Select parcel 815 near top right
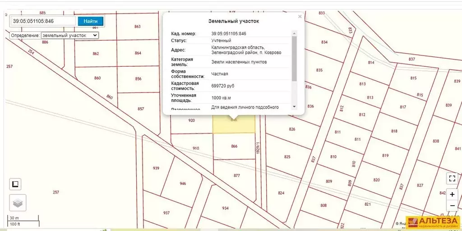Screen dimensions: 462x231 coord(413,78)
